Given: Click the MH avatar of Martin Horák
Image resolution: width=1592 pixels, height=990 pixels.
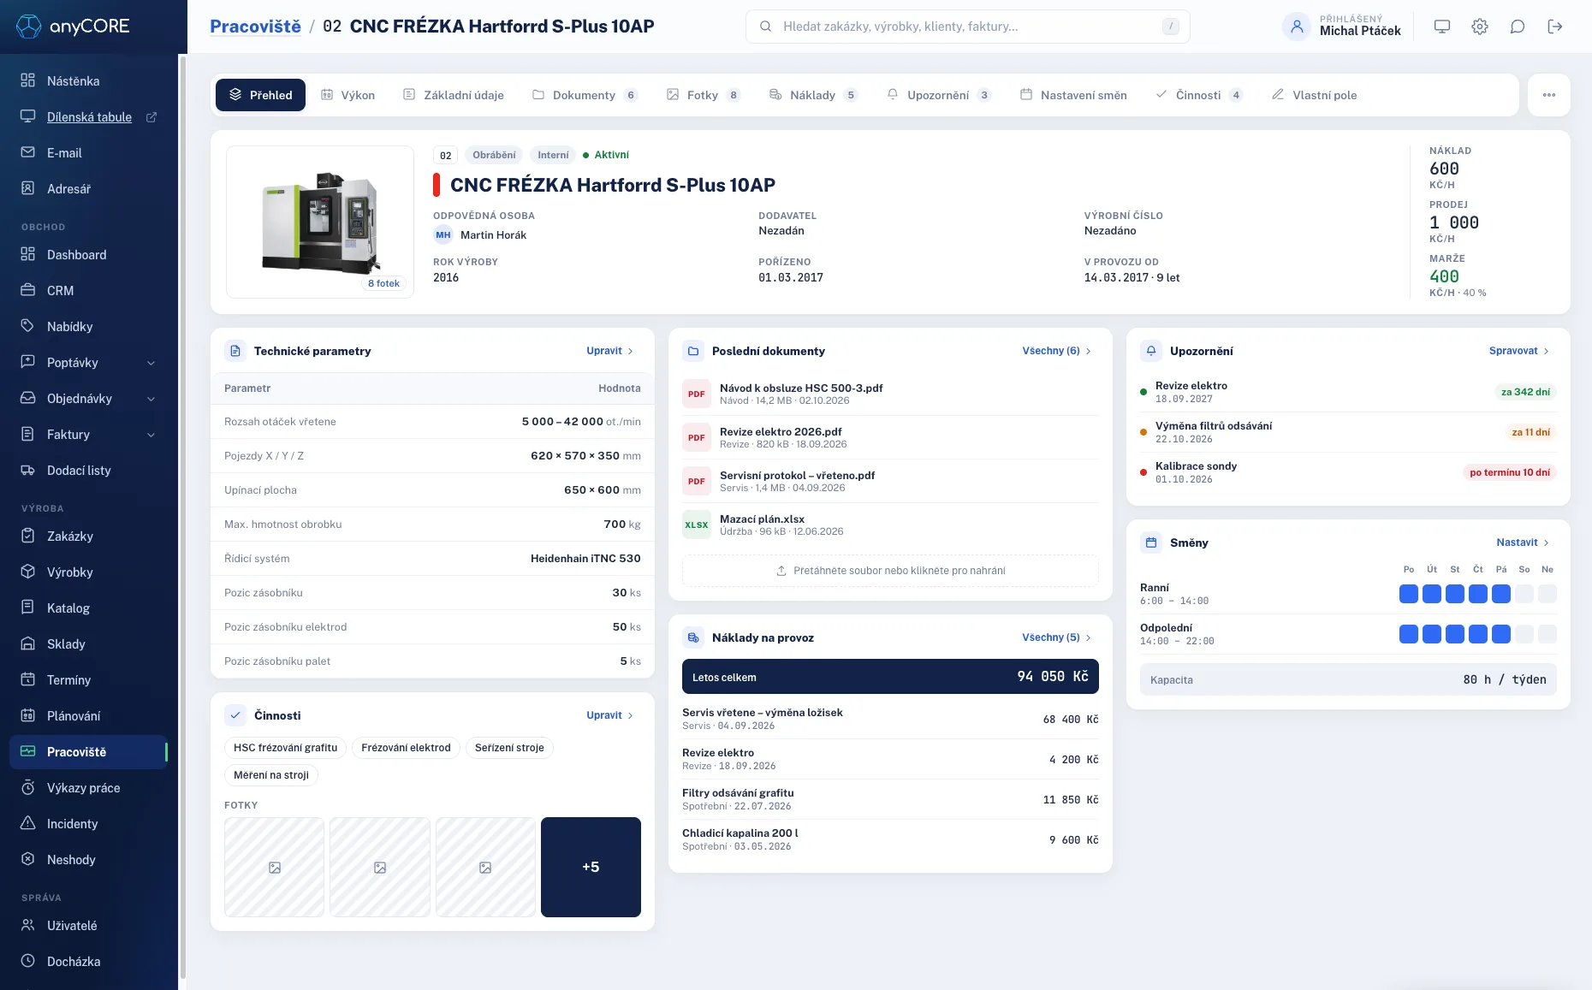Looking at the screenshot, I should click(x=443, y=235).
